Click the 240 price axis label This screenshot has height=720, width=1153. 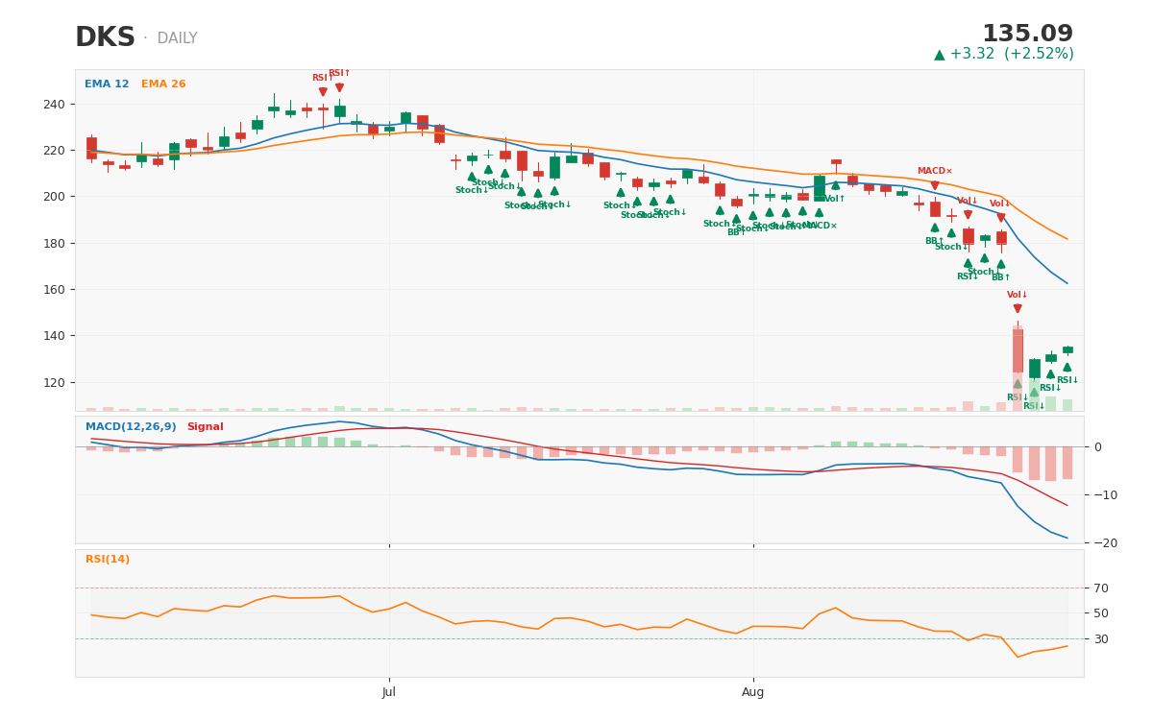click(x=55, y=104)
